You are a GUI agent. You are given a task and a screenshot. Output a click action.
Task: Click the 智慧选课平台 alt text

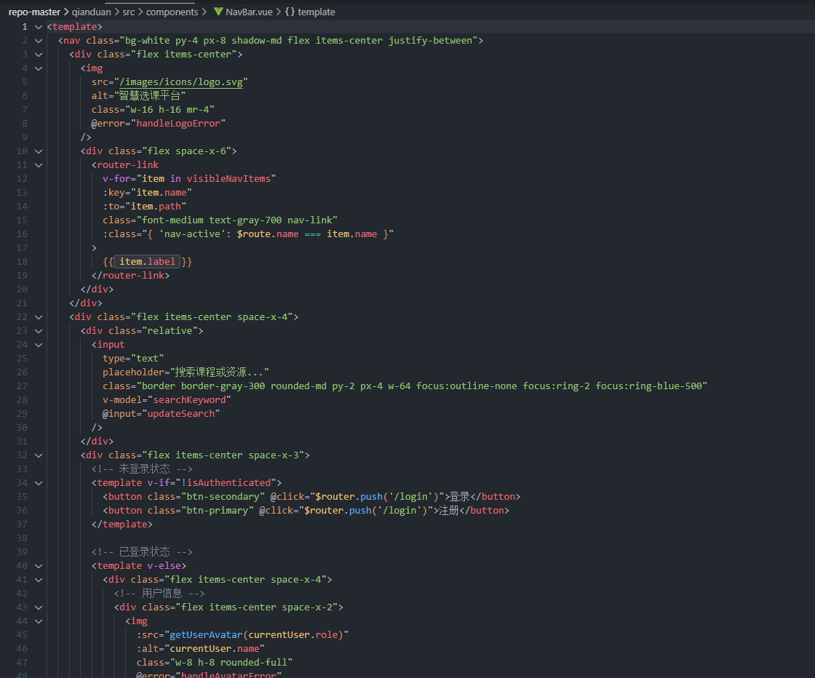pos(150,95)
